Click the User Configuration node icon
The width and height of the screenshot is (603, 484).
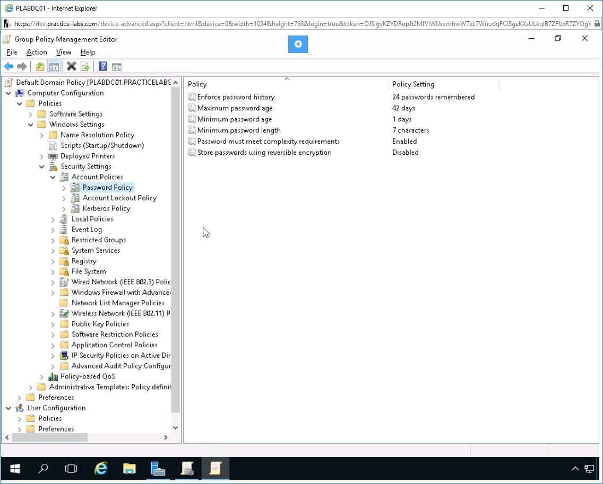pyautogui.click(x=19, y=408)
